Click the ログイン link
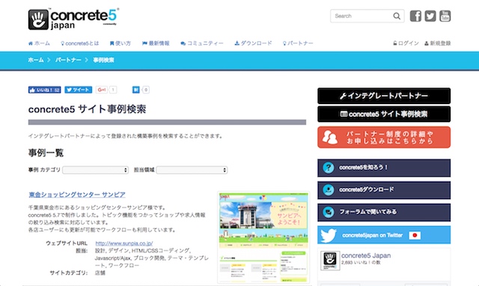479x286 pixels. [406, 43]
